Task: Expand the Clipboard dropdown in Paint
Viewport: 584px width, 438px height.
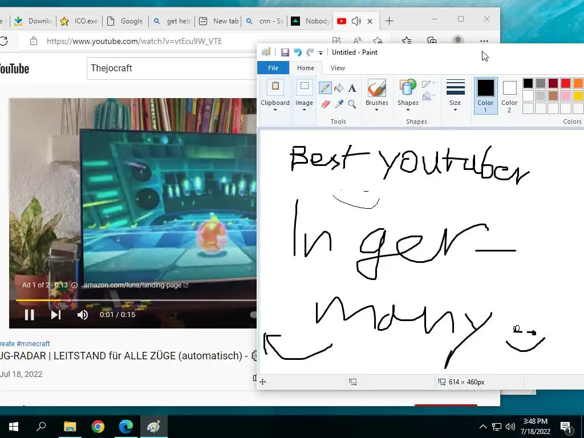Action: point(275,110)
